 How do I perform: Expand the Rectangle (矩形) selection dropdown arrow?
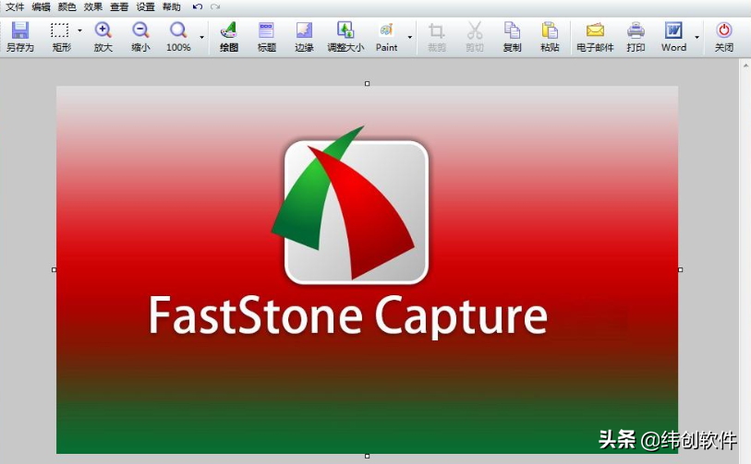[79, 31]
